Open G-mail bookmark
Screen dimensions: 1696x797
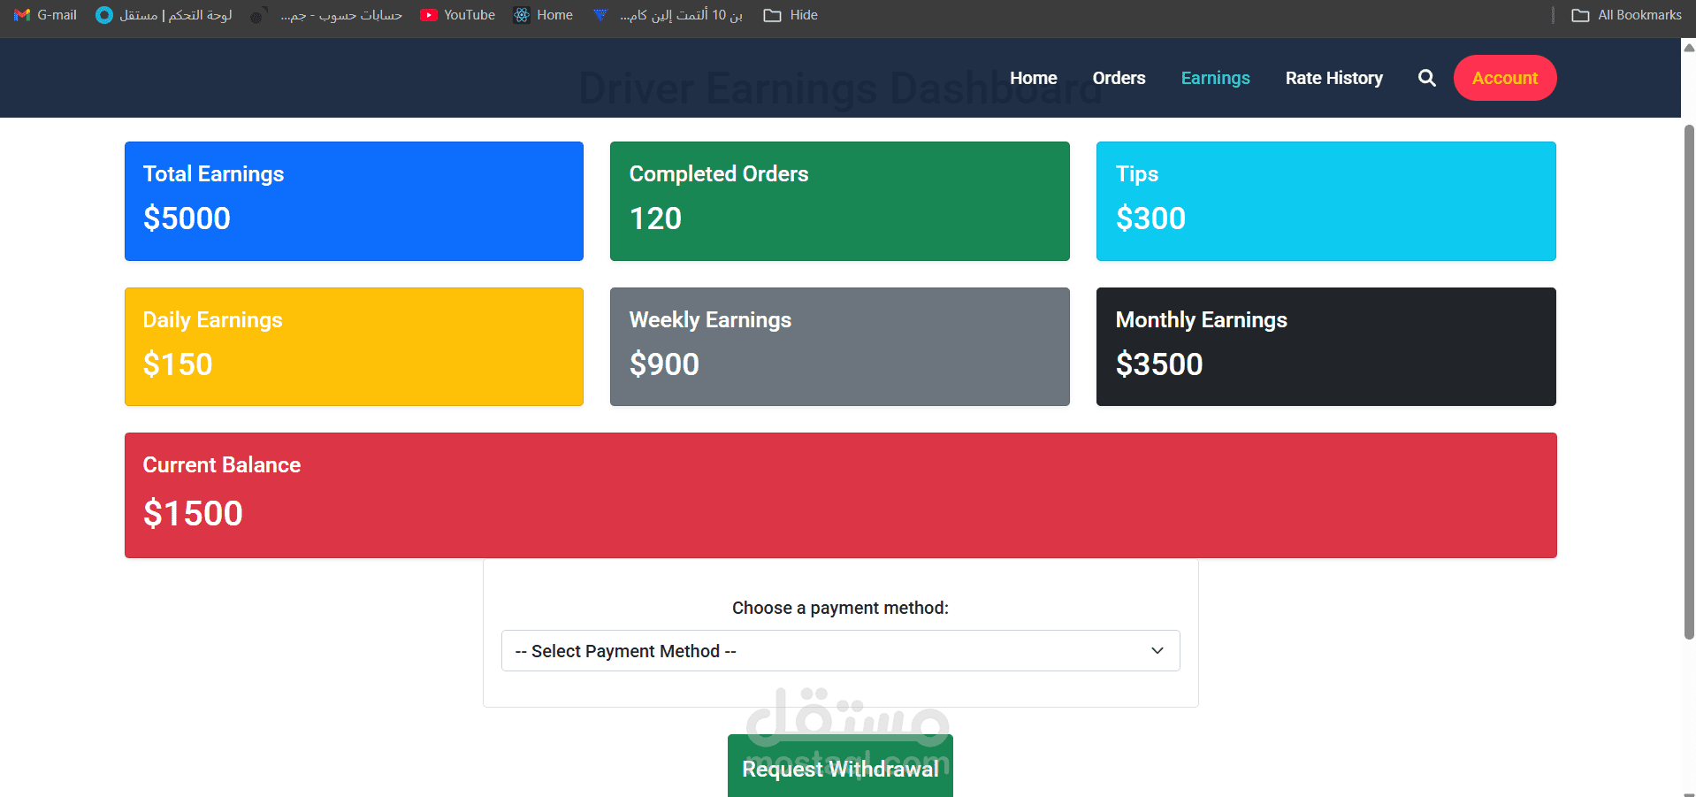pyautogui.click(x=46, y=15)
